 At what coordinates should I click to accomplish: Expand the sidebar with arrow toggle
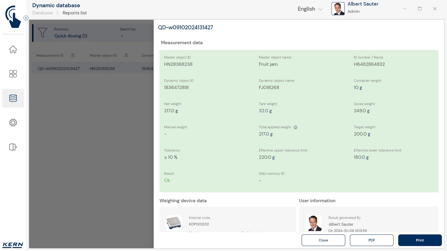click(x=26, y=18)
